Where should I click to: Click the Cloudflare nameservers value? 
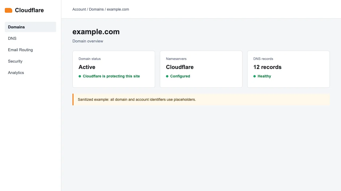(x=180, y=67)
